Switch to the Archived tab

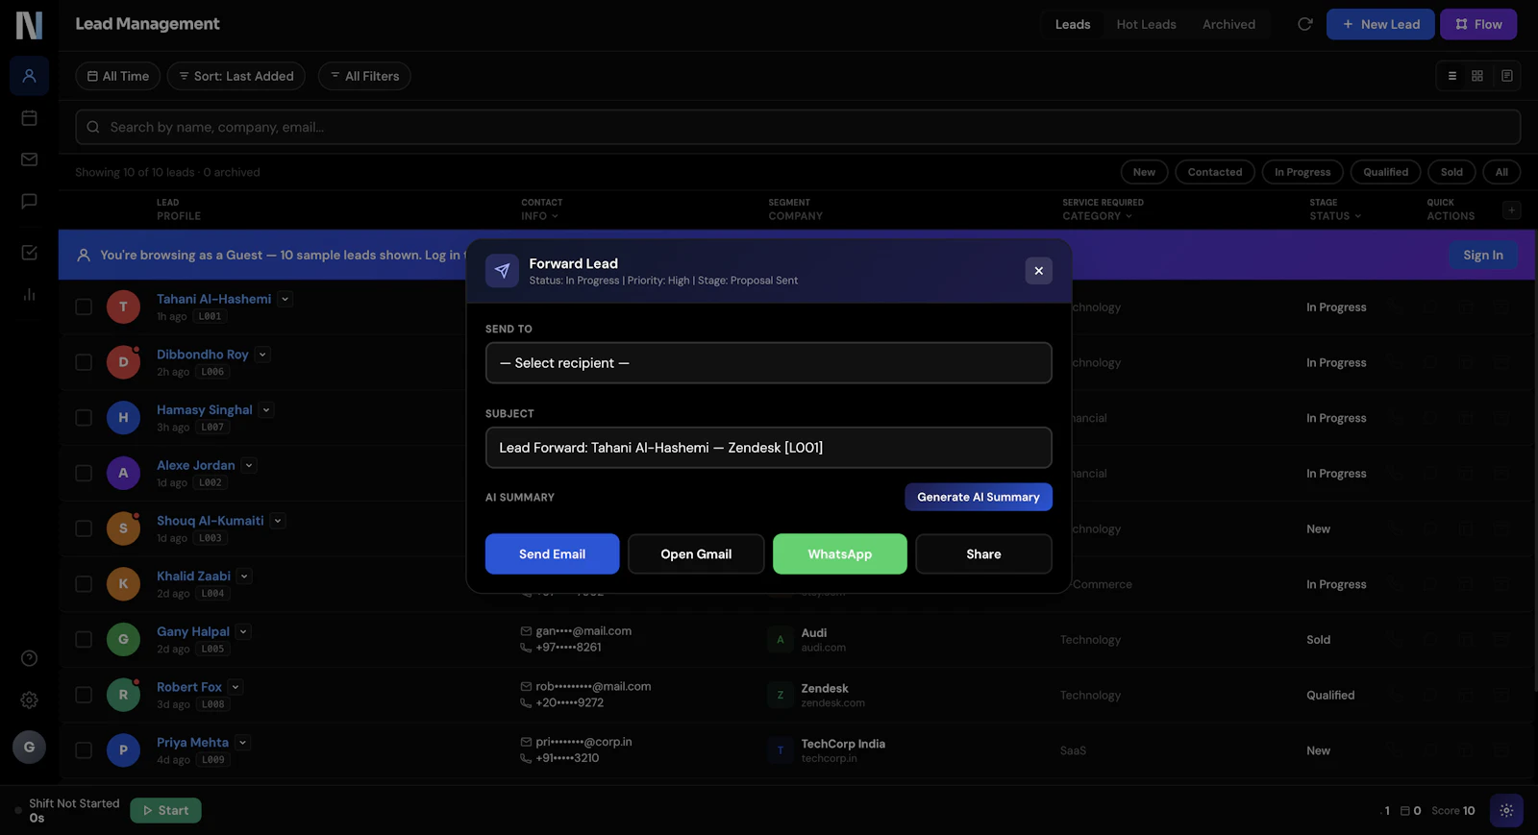pyautogui.click(x=1228, y=24)
